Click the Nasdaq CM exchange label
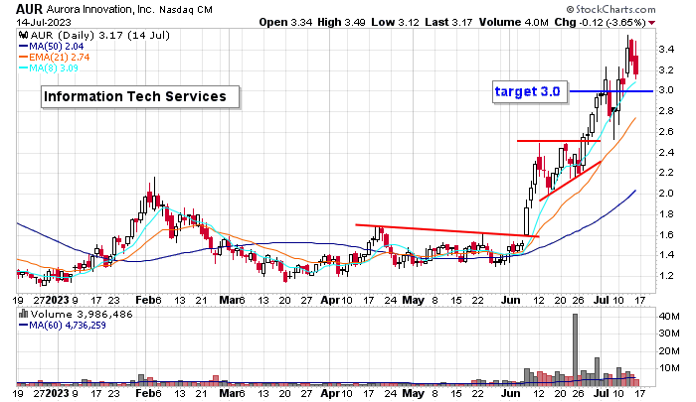Viewport: 696px width, 402px height. [x=186, y=9]
